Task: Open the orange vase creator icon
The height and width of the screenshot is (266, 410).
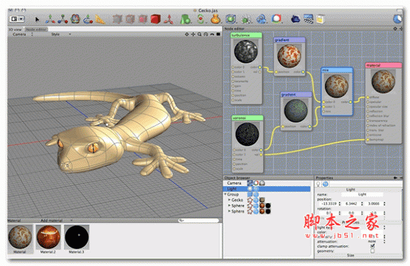Action: coord(215,19)
